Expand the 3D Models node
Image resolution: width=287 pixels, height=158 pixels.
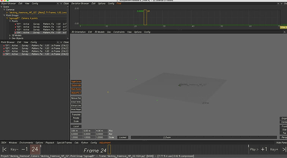(10, 36)
